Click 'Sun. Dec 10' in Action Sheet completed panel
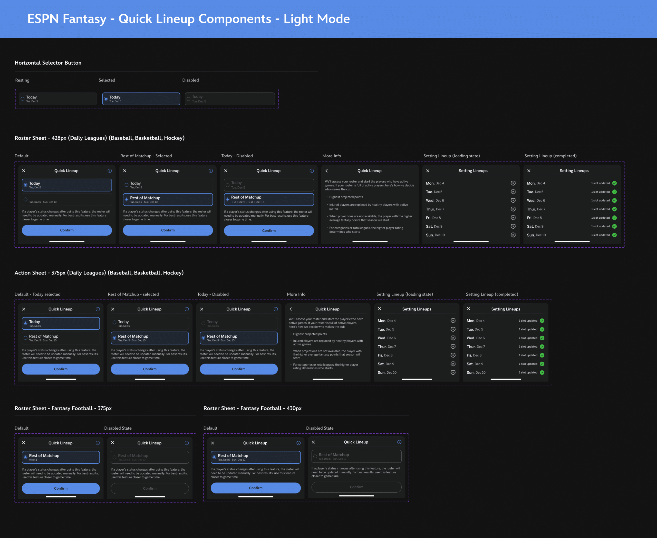Screen dimensions: 657x538 tap(476, 372)
